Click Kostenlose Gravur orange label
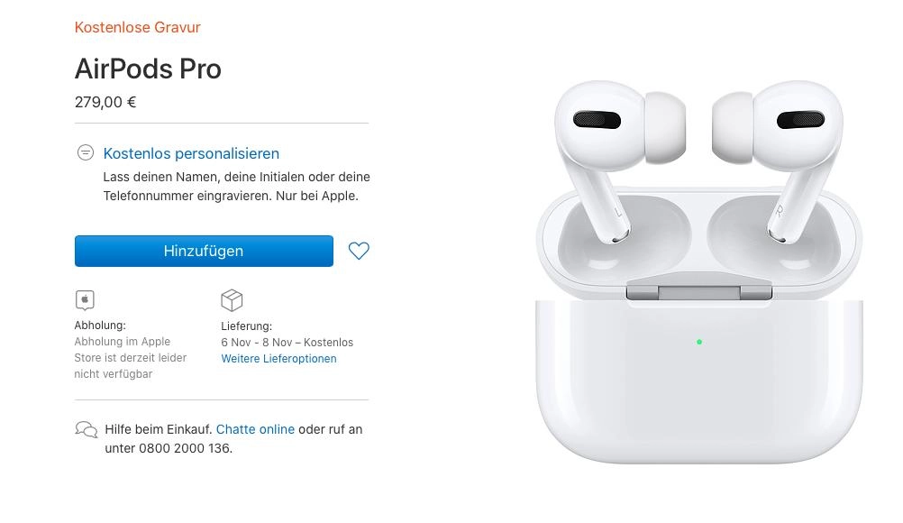The image size is (903, 523). 138,27
